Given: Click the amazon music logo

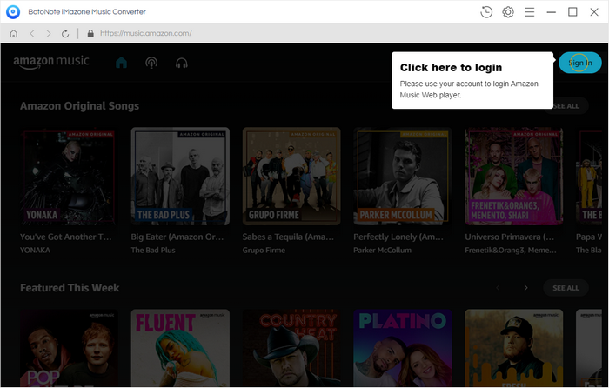Looking at the screenshot, I should click(x=51, y=62).
